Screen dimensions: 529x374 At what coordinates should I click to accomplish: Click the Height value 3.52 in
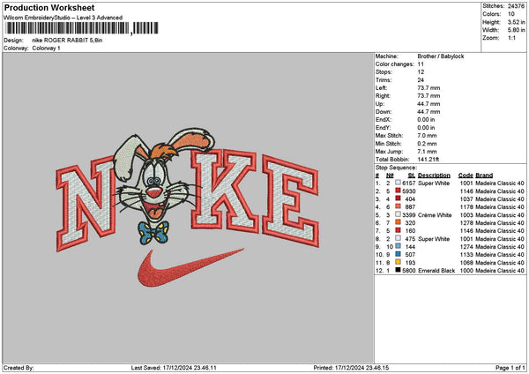click(x=516, y=22)
